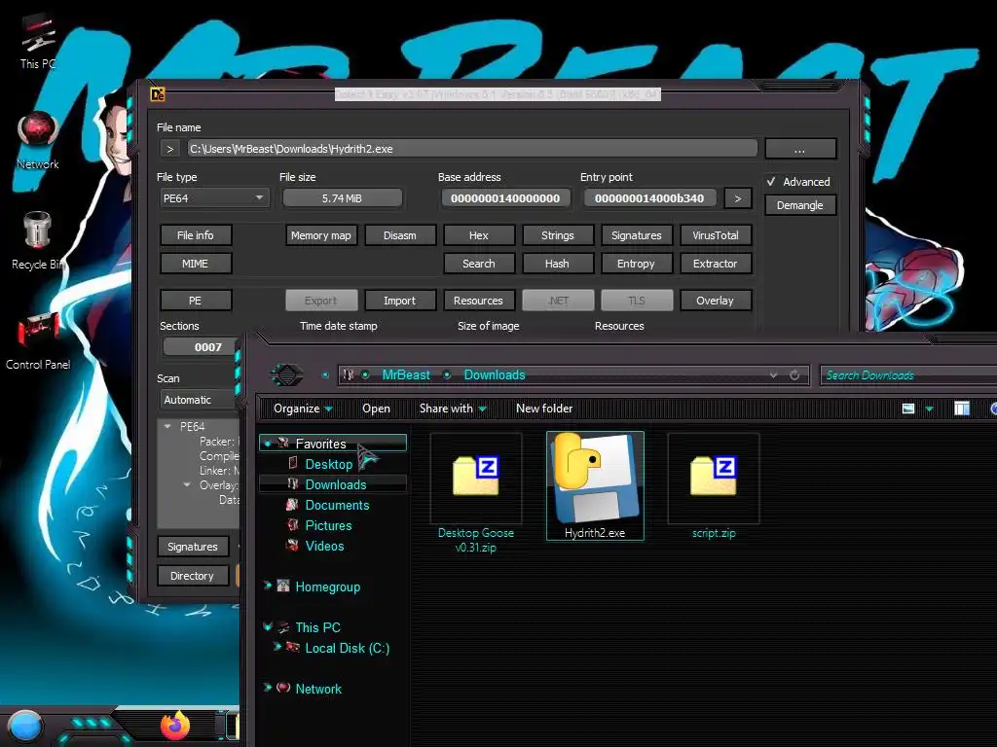Click the File info button
Image resolution: width=997 pixels, height=747 pixels.
195,235
